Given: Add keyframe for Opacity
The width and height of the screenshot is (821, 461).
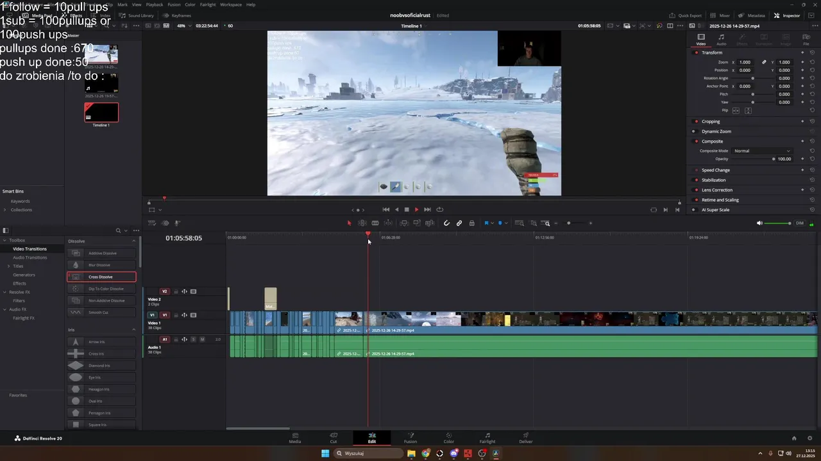Looking at the screenshot, I should 802,159.
